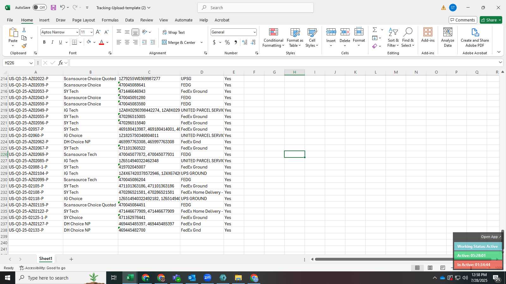The height and width of the screenshot is (284, 506).
Task: Click the Save icon in title bar
Action: (x=53, y=8)
